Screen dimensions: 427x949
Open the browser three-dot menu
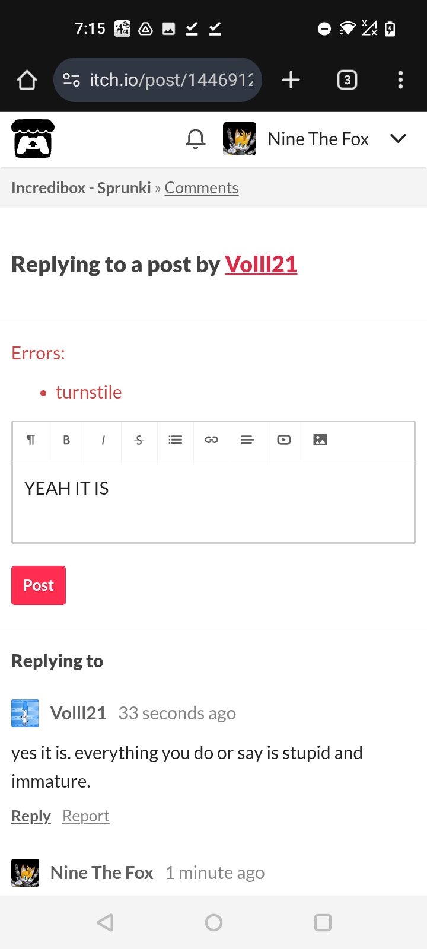pos(401,80)
